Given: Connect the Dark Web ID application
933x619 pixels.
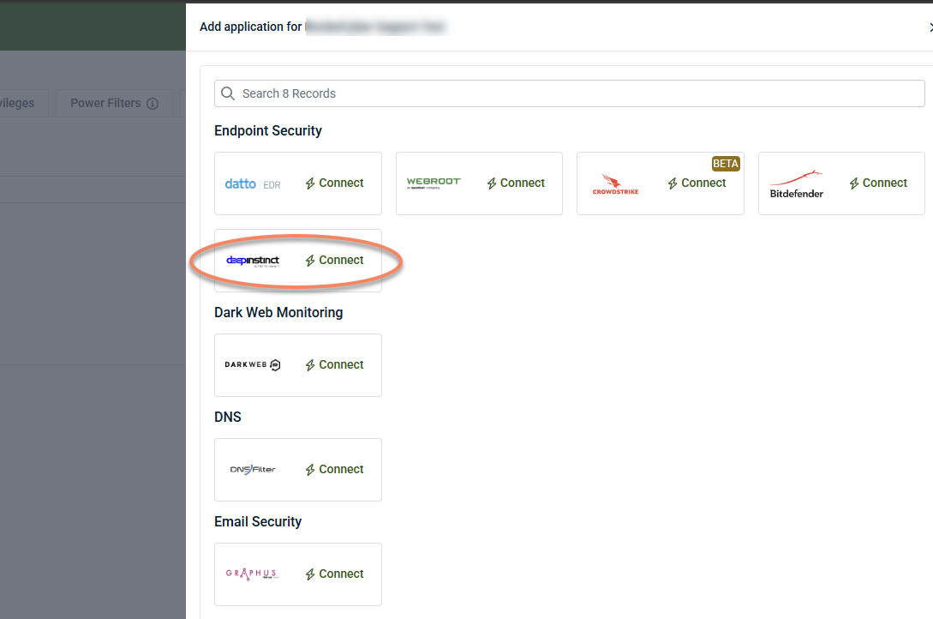Looking at the screenshot, I should (x=334, y=365).
